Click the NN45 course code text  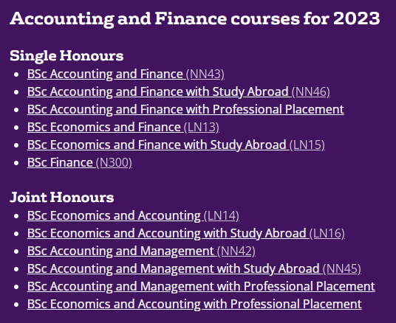coord(342,268)
